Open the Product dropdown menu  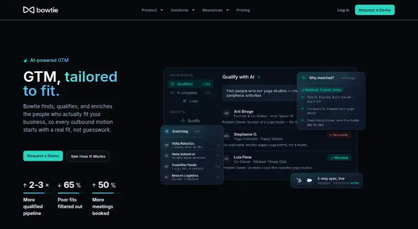tap(152, 10)
